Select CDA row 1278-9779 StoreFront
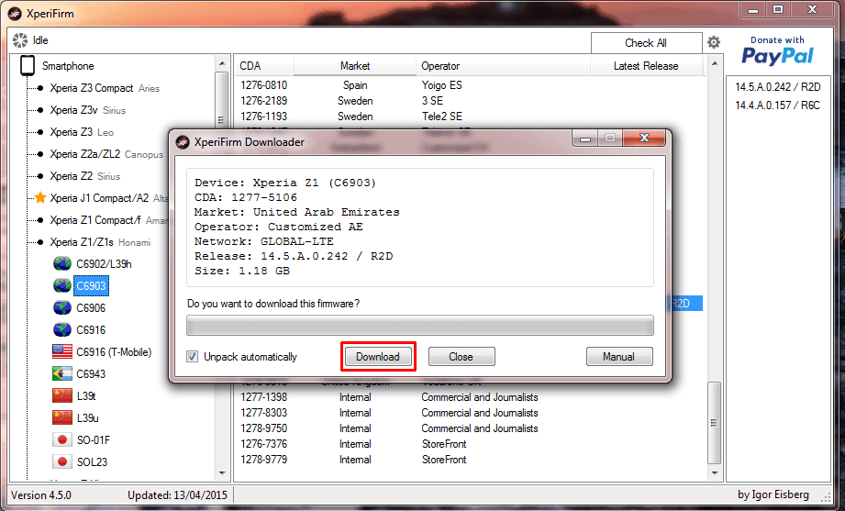This screenshot has width=845, height=511. 469,460
